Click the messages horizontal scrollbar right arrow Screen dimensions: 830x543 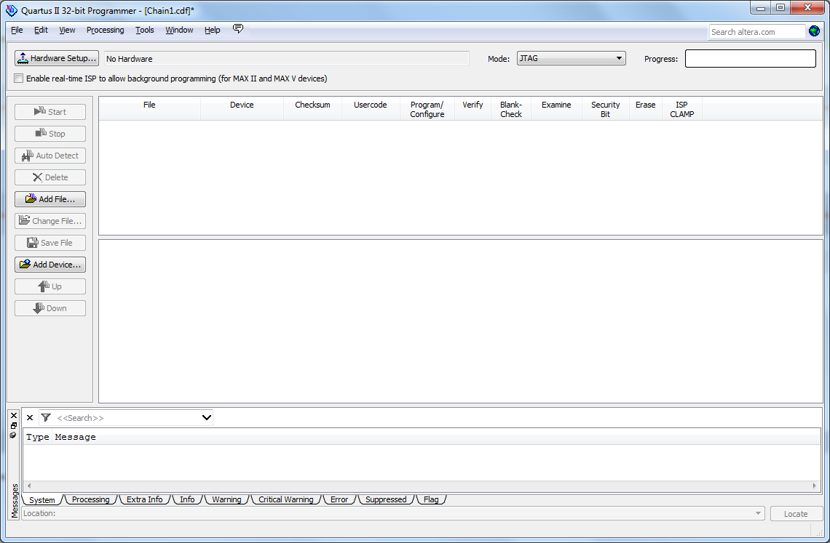point(815,486)
